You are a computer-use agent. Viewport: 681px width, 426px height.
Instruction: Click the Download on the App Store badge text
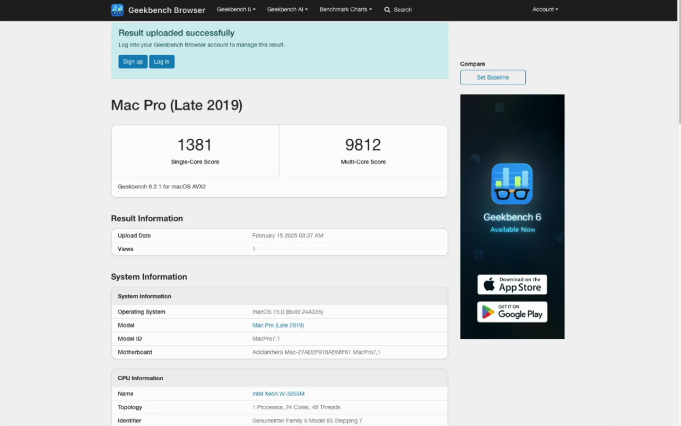520,285
